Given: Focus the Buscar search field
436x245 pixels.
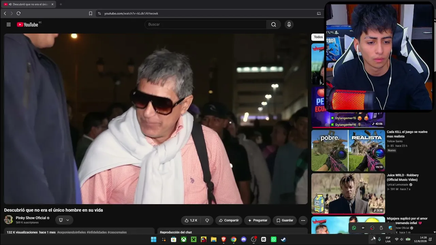Looking at the screenshot, I should pyautogui.click(x=206, y=24).
